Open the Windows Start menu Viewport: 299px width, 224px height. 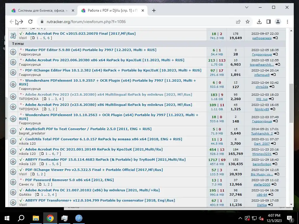pyautogui.click(x=7, y=218)
